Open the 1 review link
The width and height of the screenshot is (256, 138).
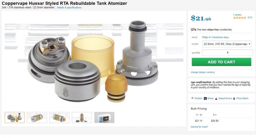pos(237,15)
